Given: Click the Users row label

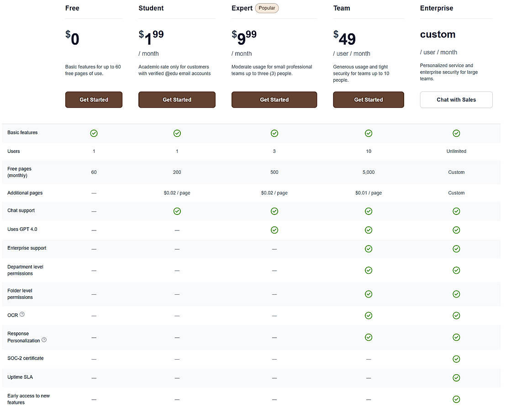Looking at the screenshot, I should pos(14,151).
